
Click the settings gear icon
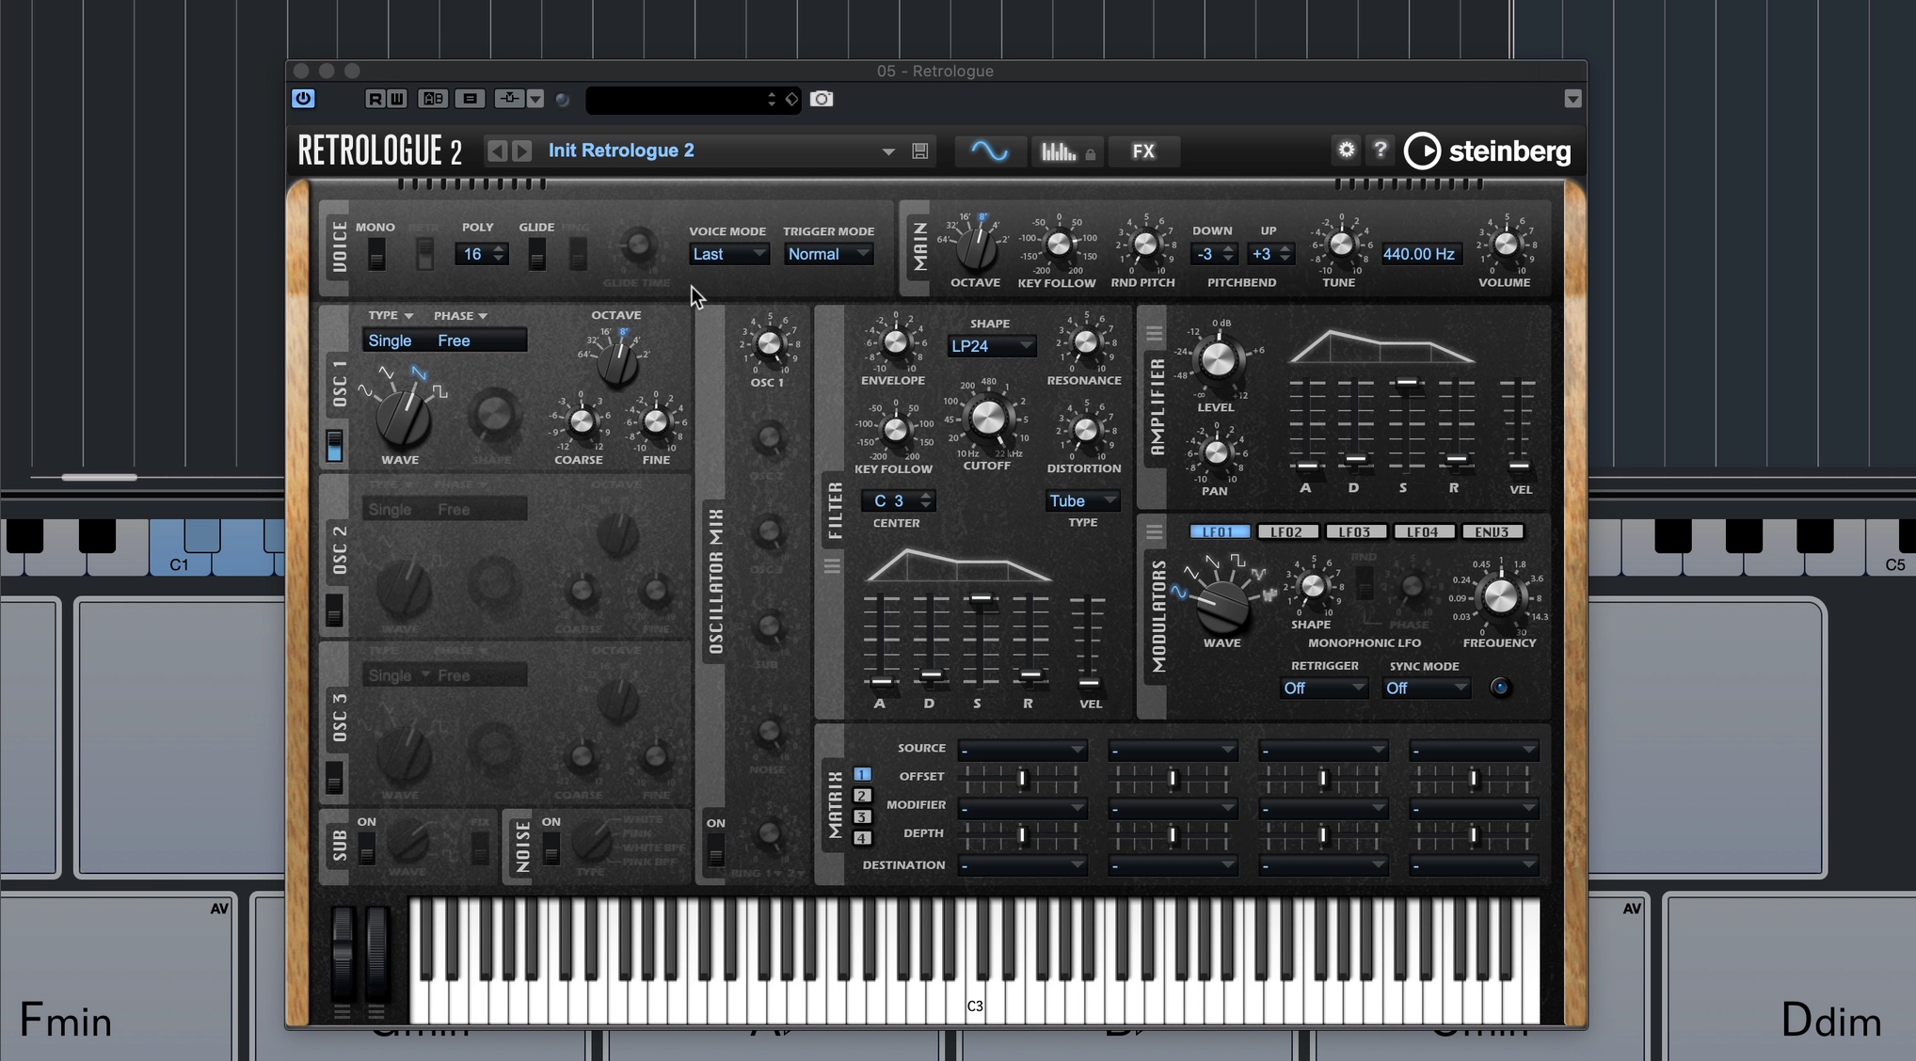[x=1347, y=150]
